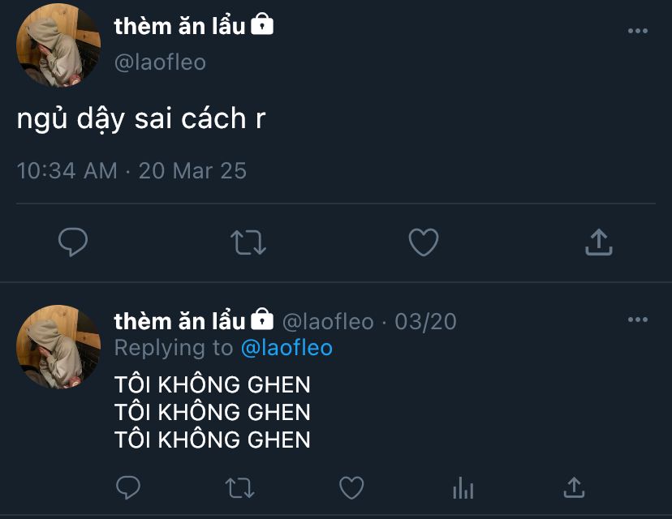Reply to the main tweet
Screen dimensions: 672x519
coord(73,242)
